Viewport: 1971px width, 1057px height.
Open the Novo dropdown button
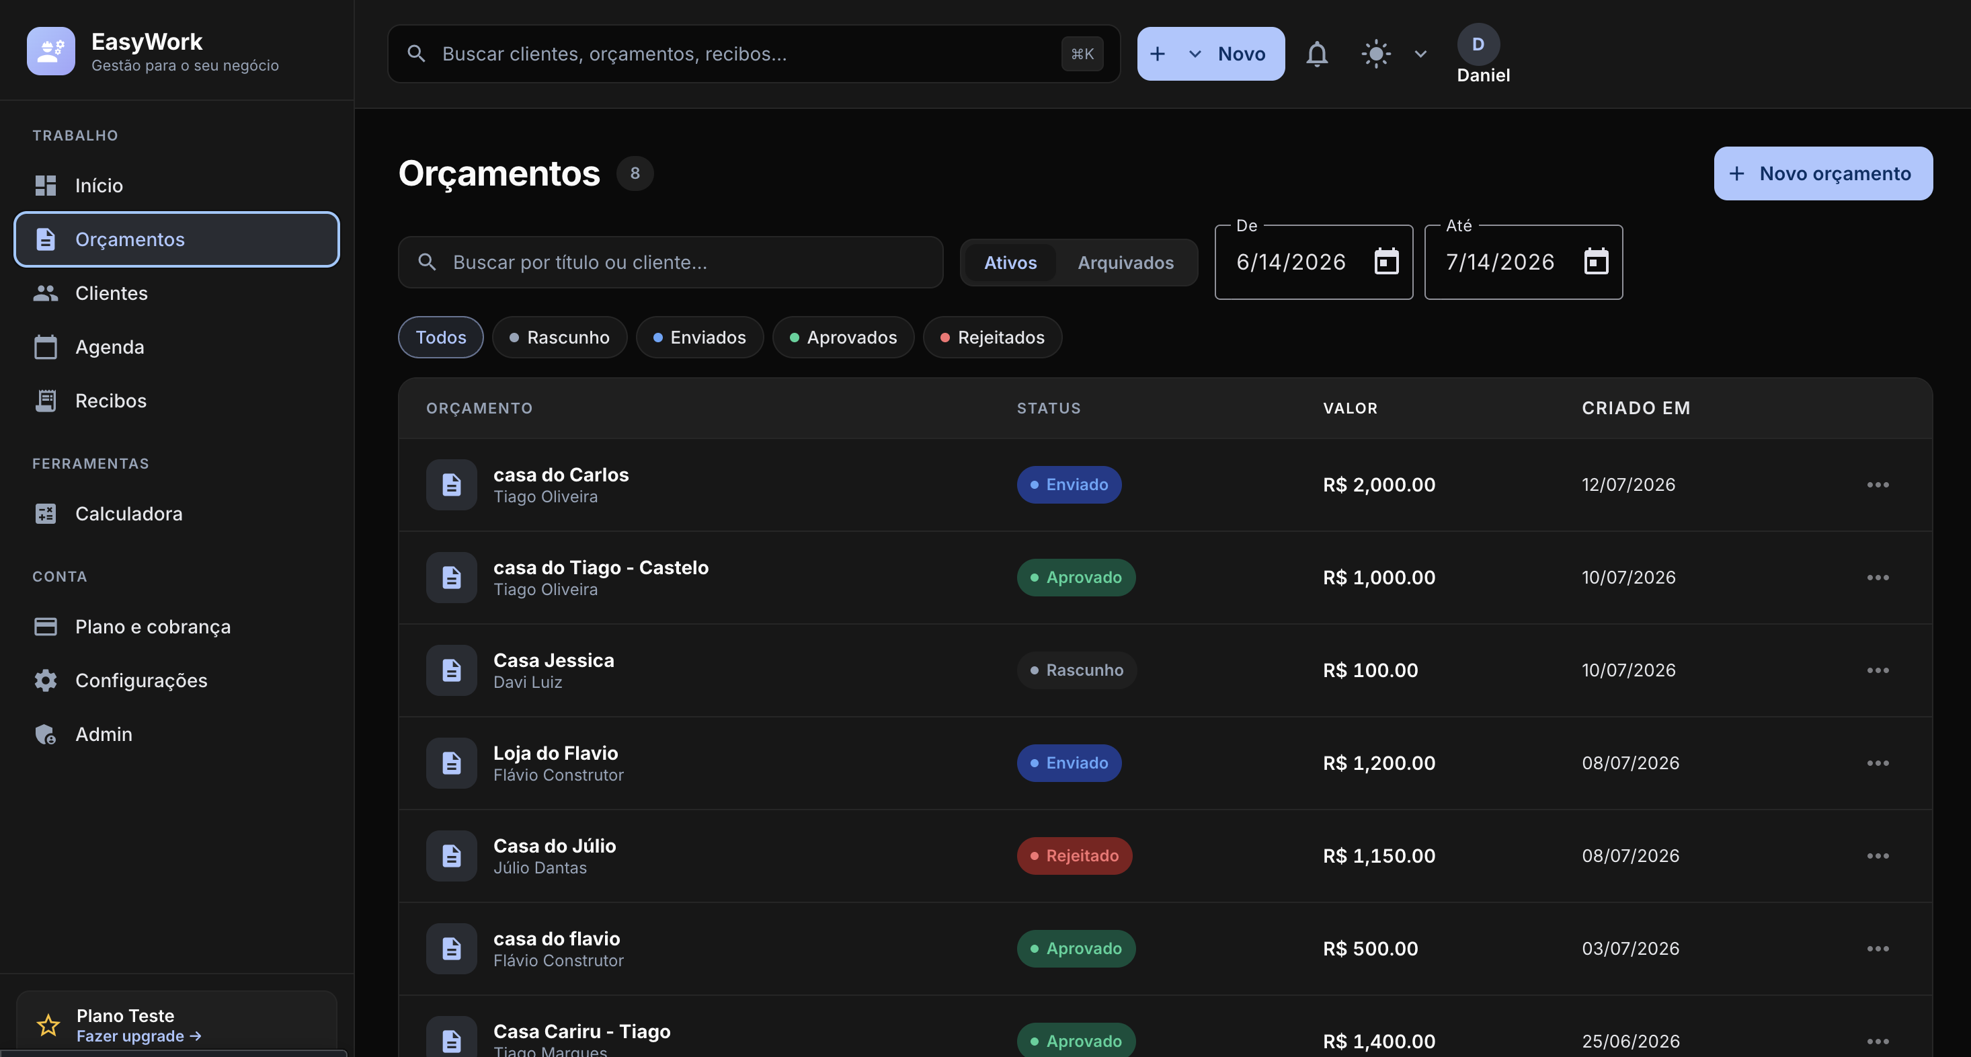(x=1211, y=54)
